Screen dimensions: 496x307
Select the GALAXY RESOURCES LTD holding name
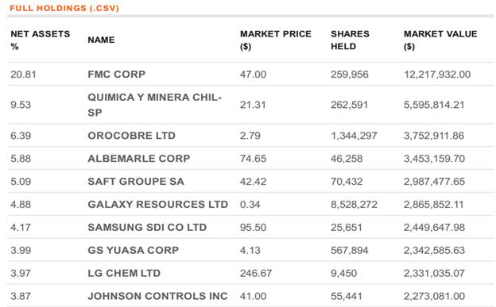[x=158, y=205]
